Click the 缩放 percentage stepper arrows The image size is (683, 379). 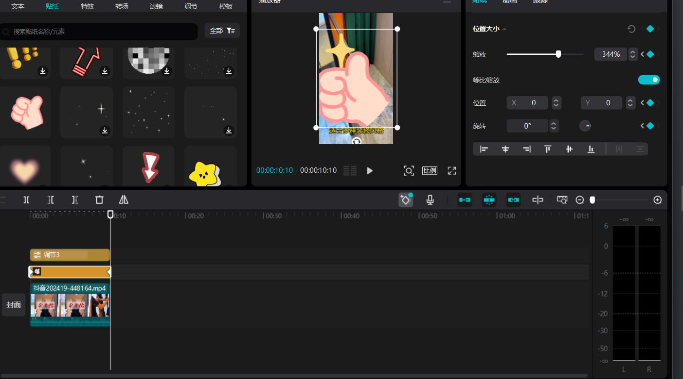(632, 54)
